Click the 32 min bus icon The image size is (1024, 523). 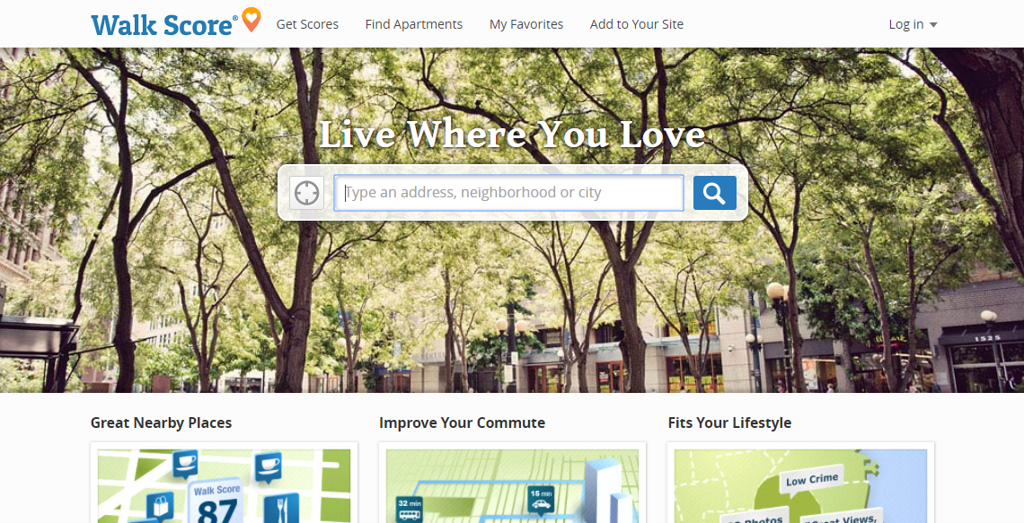tap(409, 510)
